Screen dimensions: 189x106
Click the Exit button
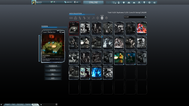(53, 78)
